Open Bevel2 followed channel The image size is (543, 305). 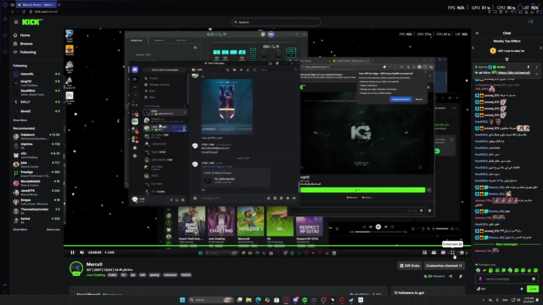click(36, 111)
